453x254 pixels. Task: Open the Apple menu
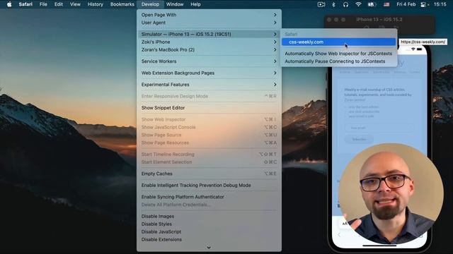[9, 4]
